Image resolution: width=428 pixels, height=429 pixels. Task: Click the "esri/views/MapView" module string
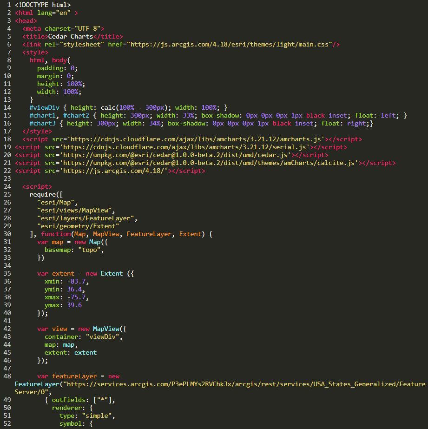76,210
